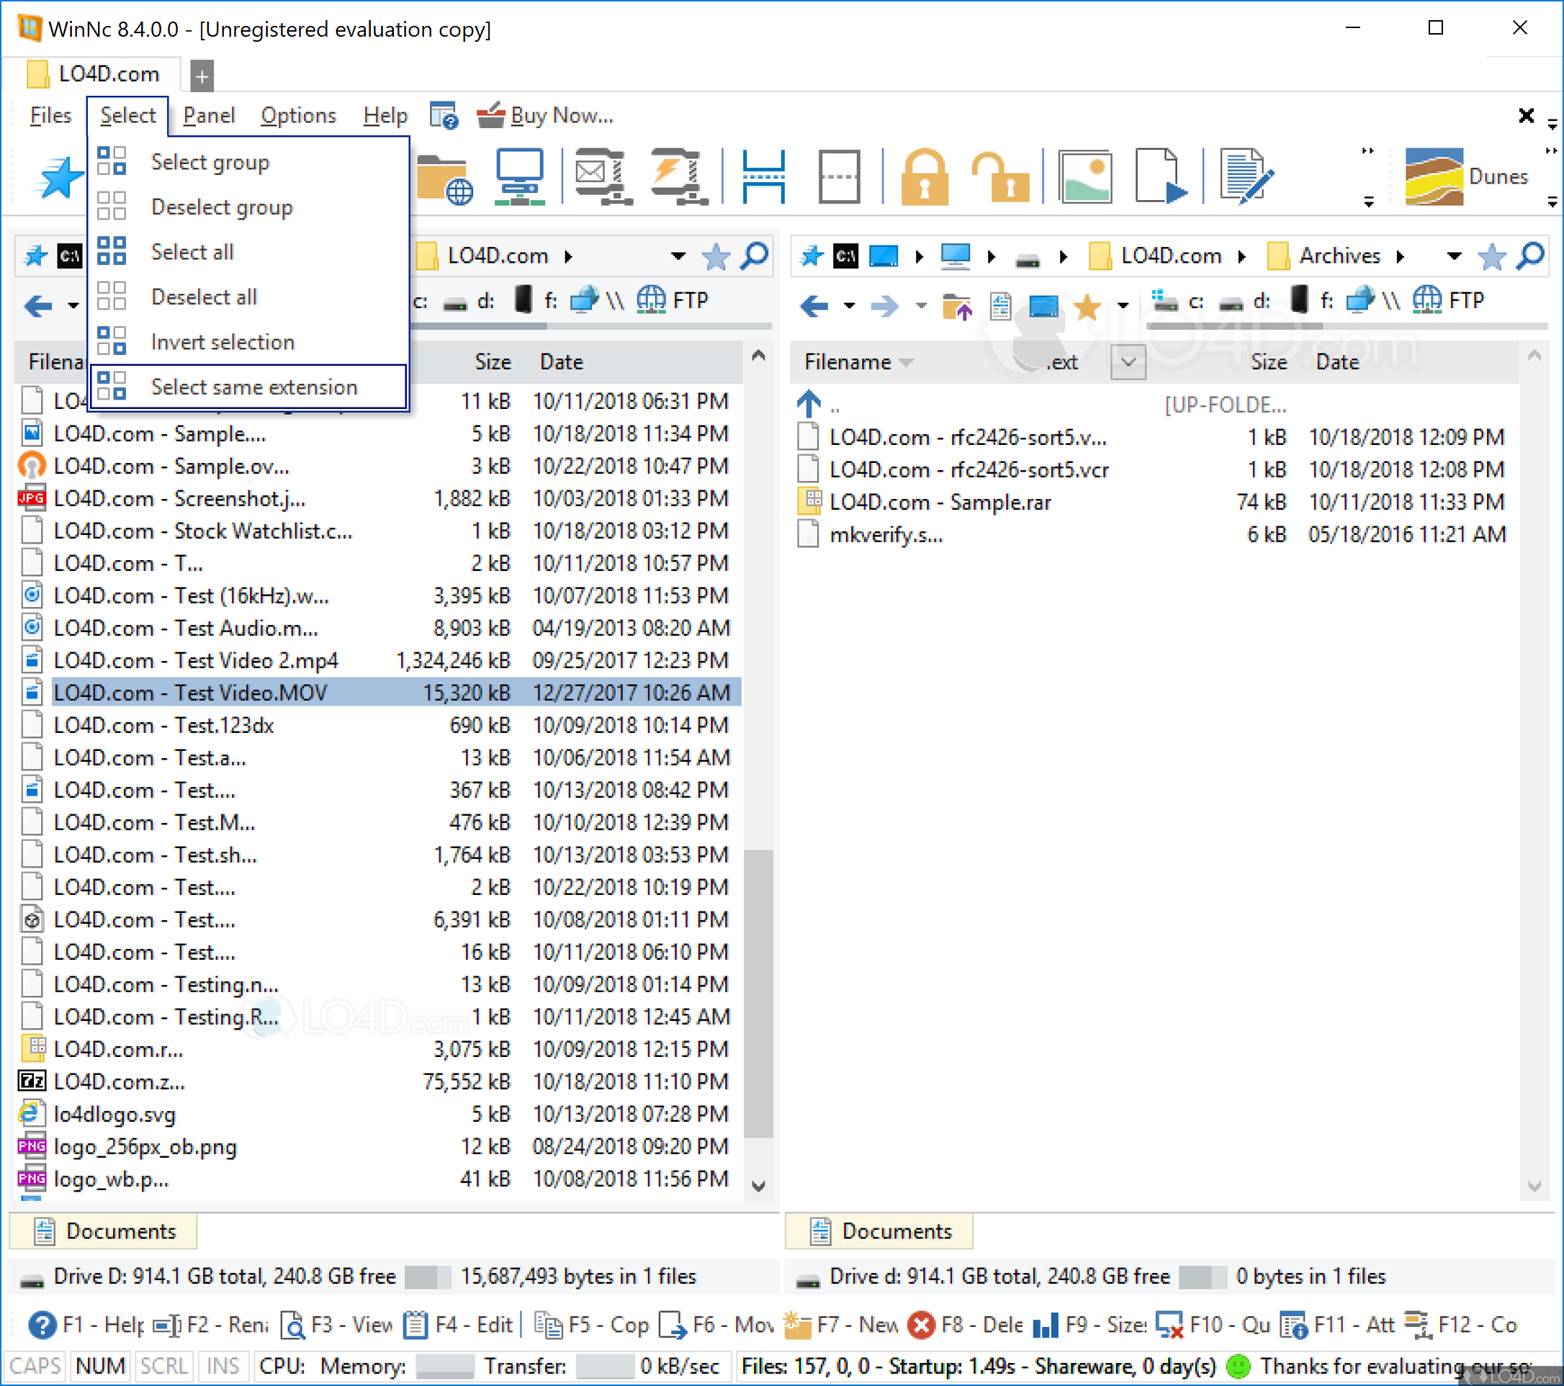The height and width of the screenshot is (1386, 1564).
Task: Open the FTP drive button in right panel
Action: point(1447,300)
